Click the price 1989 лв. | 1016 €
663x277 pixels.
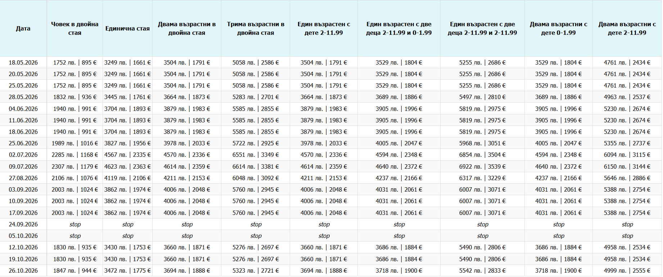tap(75, 143)
